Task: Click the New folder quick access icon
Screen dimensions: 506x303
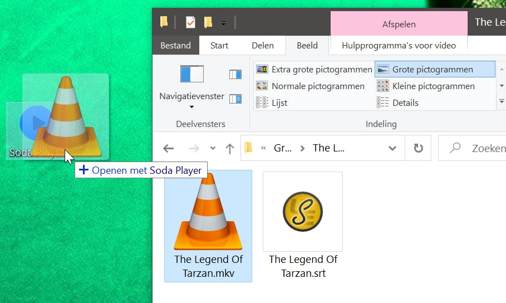Action: 208,22
